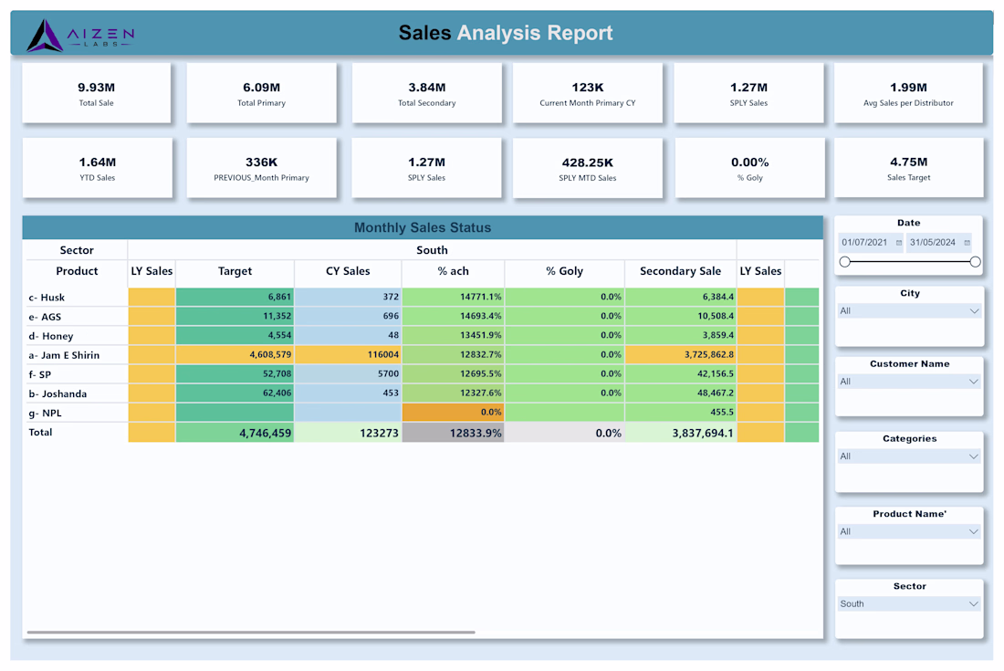Image resolution: width=1004 pixels, height=671 pixels.
Task: Open the calendar icon beside 01/07/2021
Action: 899,243
